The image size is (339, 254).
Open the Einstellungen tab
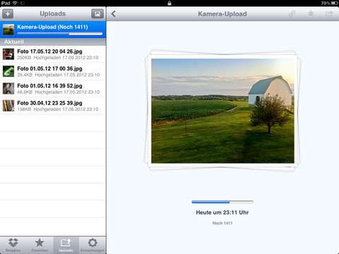[x=93, y=246]
